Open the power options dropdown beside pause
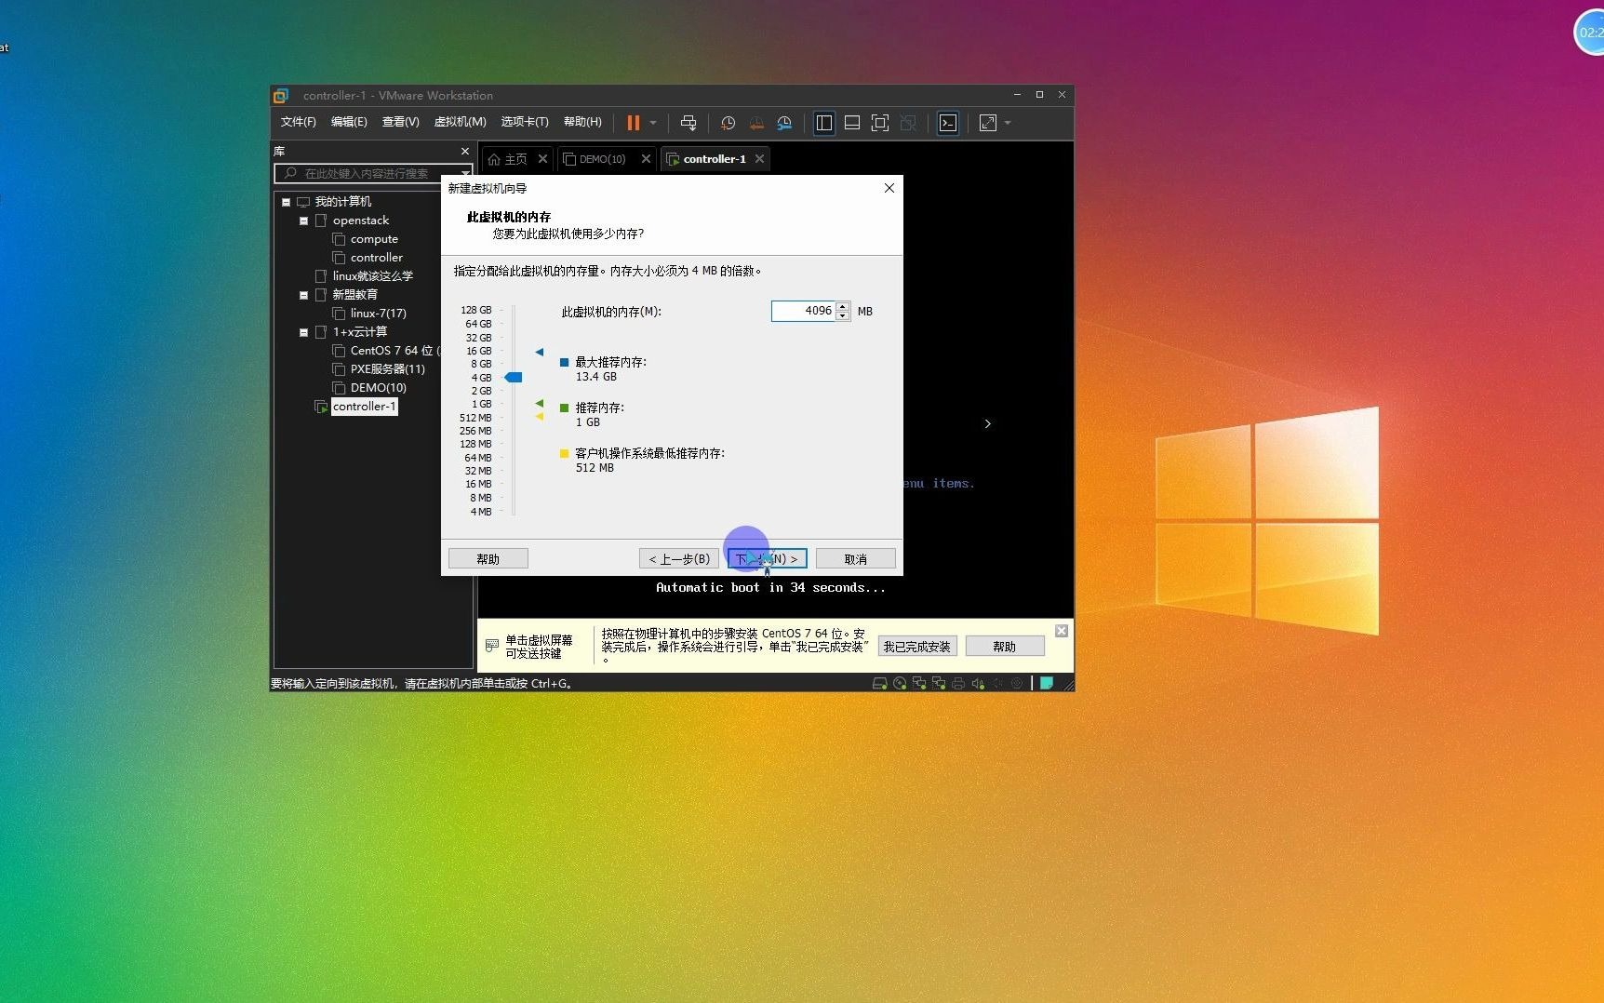The width and height of the screenshot is (1604, 1003). (x=653, y=123)
